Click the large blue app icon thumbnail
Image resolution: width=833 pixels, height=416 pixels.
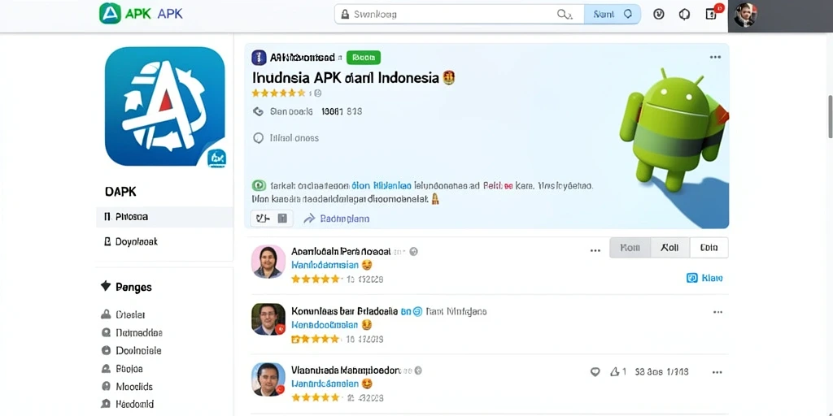click(x=165, y=106)
